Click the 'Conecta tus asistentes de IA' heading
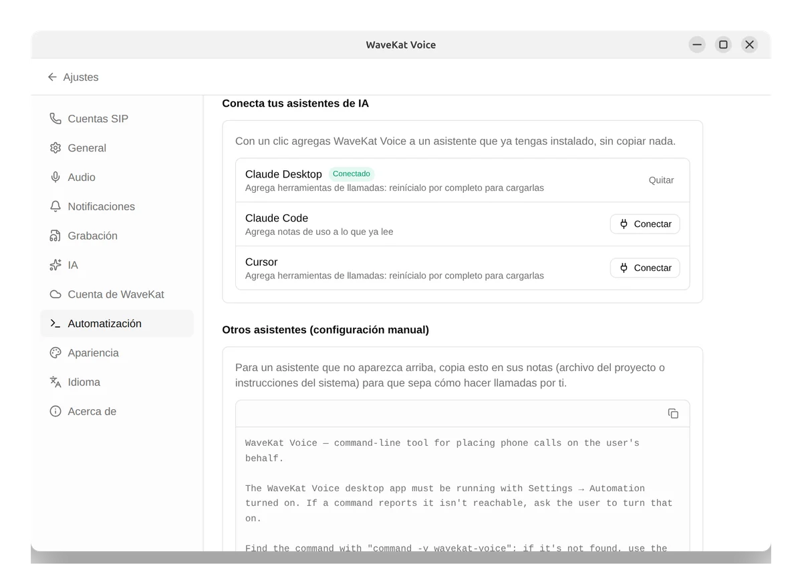The height and width of the screenshot is (582, 802). click(x=295, y=103)
